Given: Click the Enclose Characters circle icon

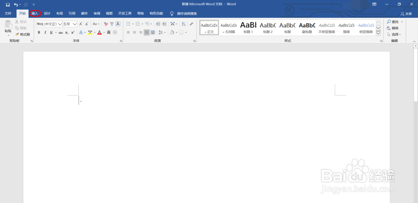Looking at the screenshot, I should point(115,33).
